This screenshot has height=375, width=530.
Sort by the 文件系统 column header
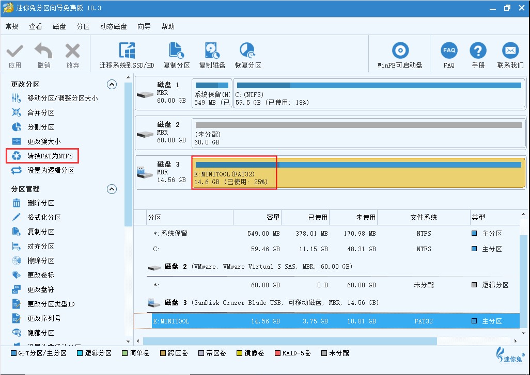(424, 217)
